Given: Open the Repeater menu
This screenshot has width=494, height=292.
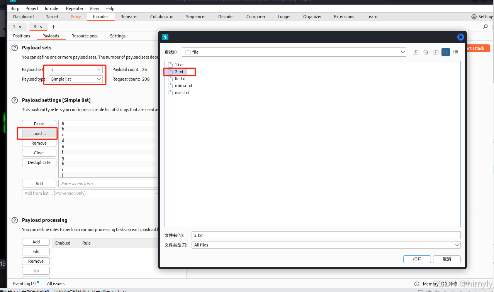Looking at the screenshot, I should pos(75,8).
